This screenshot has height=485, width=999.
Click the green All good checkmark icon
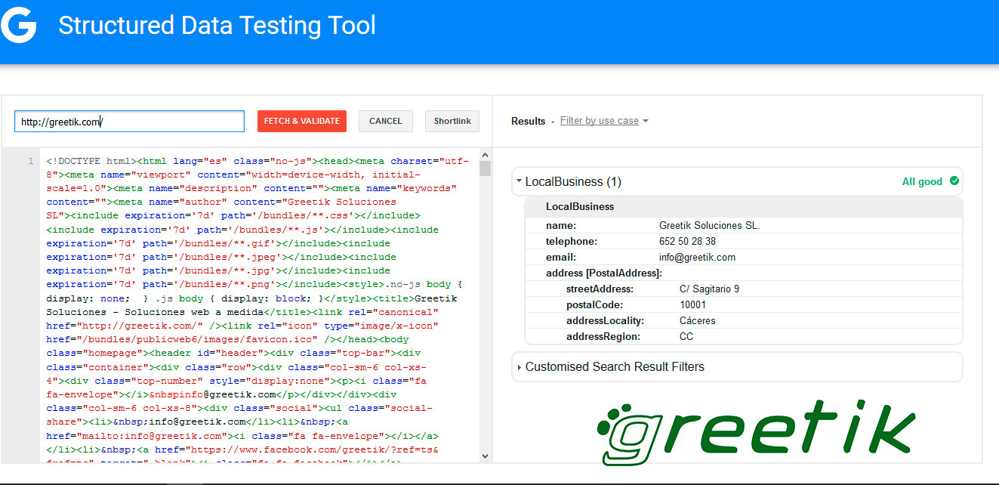tap(954, 181)
